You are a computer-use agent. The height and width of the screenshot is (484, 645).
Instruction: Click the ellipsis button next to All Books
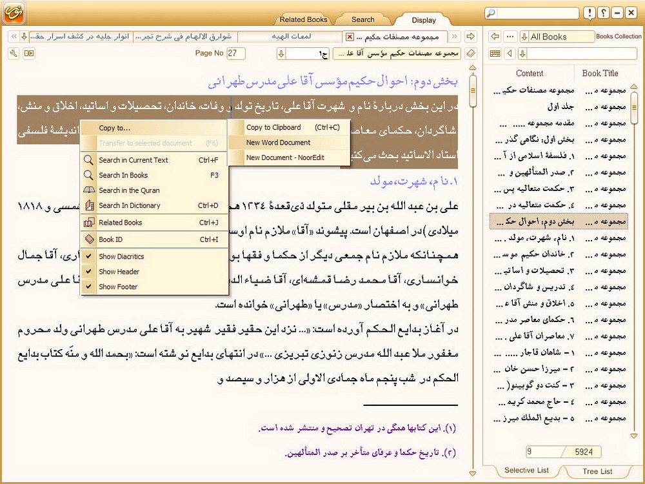pos(510,37)
